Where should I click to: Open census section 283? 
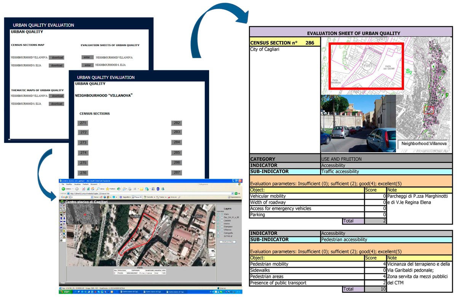tap(177, 132)
